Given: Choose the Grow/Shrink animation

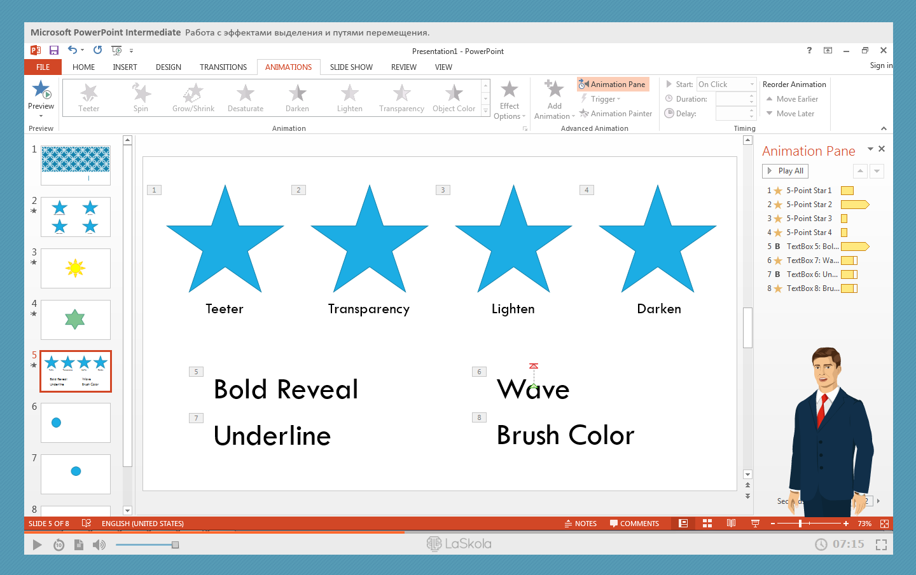Looking at the screenshot, I should point(193,98).
